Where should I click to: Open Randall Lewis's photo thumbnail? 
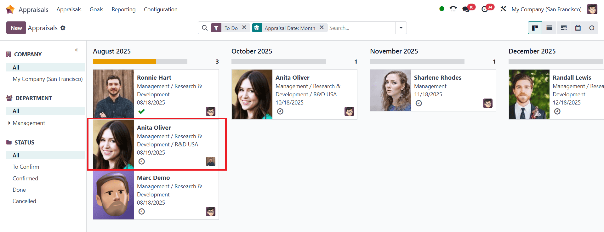coord(529,94)
